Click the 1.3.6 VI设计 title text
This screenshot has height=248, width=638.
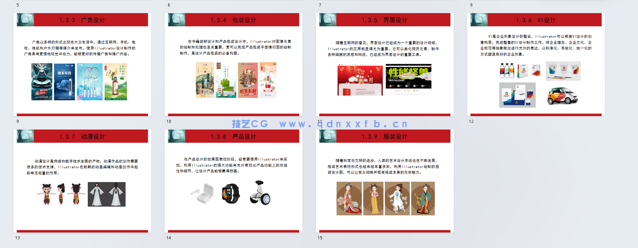(x=536, y=20)
